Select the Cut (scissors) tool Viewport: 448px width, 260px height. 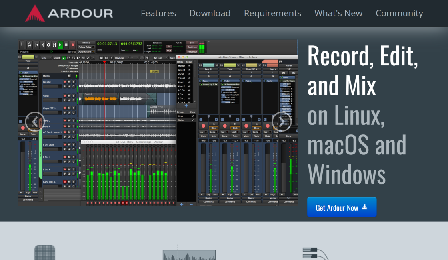tap(74, 58)
